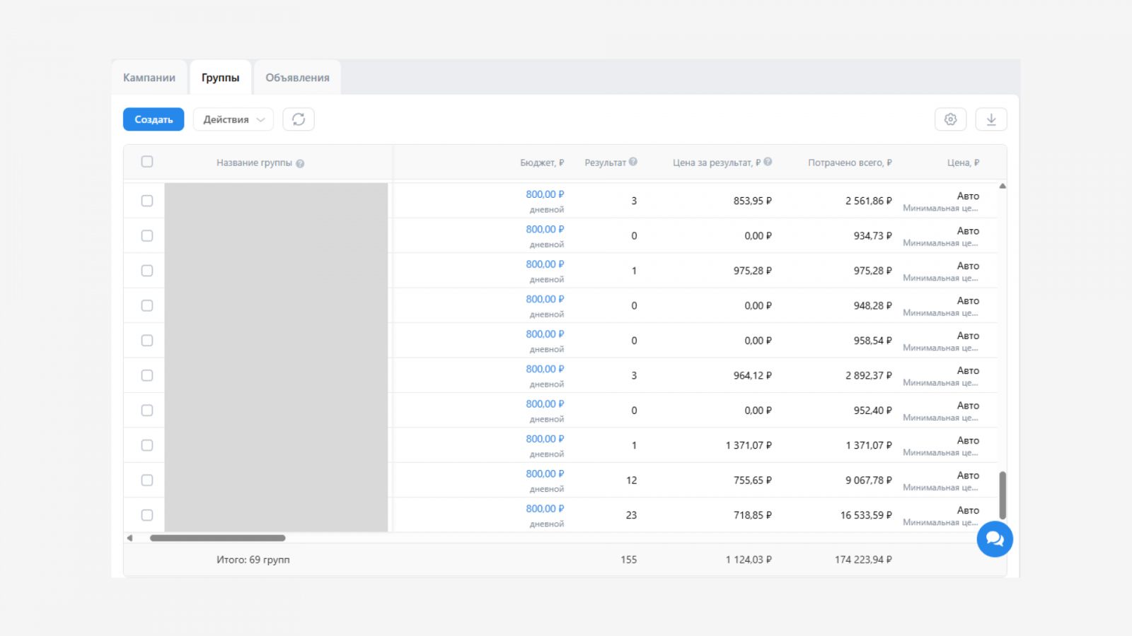Sort by Бюджет, ₽ column header
This screenshot has height=636, width=1132.
click(x=542, y=163)
